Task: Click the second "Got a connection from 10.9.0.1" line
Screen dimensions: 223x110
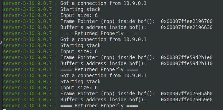Action: pos(103,40)
